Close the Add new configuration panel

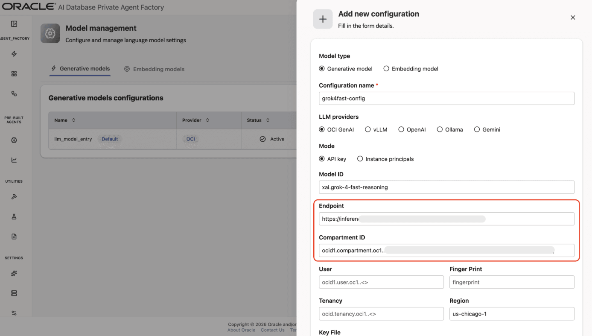tap(573, 18)
